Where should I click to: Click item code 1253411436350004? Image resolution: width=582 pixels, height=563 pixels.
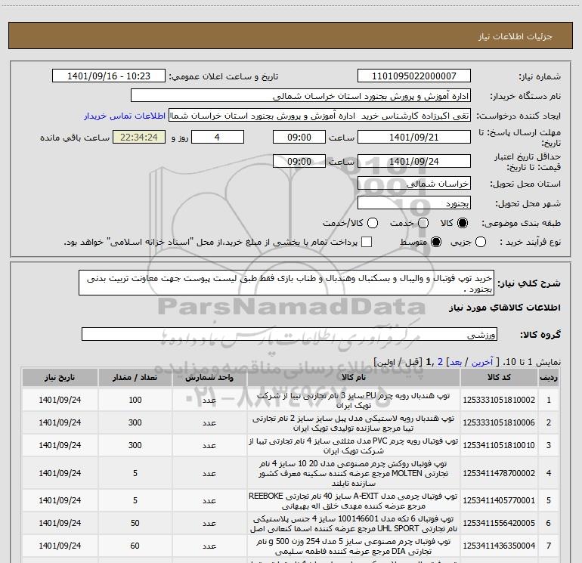[499, 546]
